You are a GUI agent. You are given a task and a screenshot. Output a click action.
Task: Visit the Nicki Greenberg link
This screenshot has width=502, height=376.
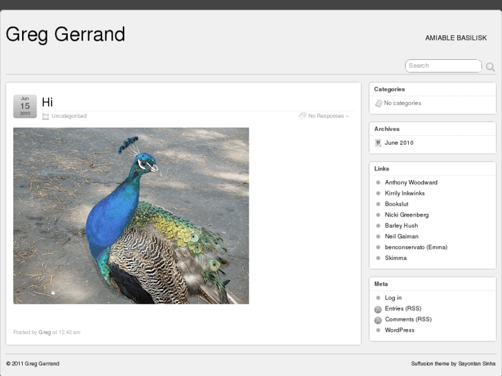coord(407,215)
